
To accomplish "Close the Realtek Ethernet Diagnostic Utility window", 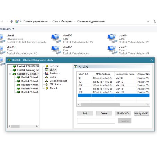I will pos(152,60).
